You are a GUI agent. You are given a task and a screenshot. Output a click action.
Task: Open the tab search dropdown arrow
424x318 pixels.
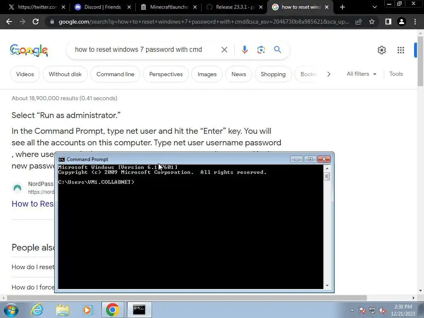click(x=374, y=7)
